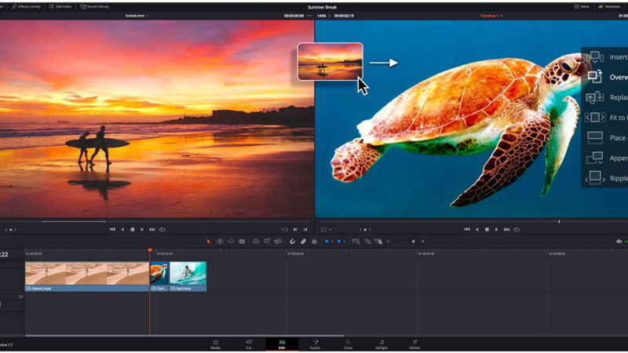
Task: Click the Overwrite edit icon in overlay
Action: tap(594, 77)
